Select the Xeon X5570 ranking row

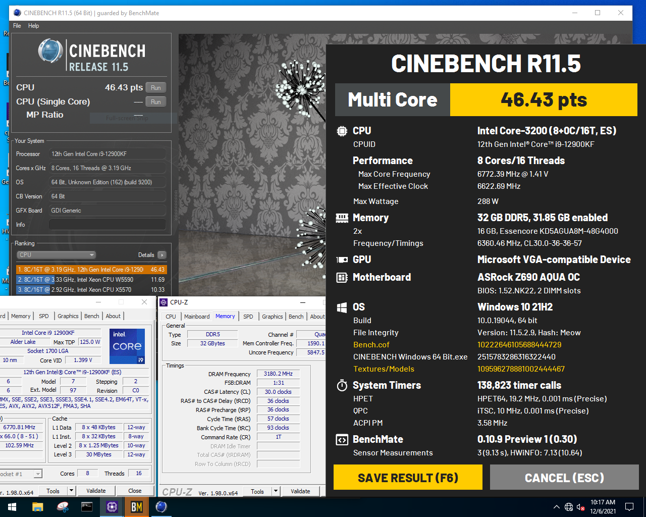[x=91, y=290]
